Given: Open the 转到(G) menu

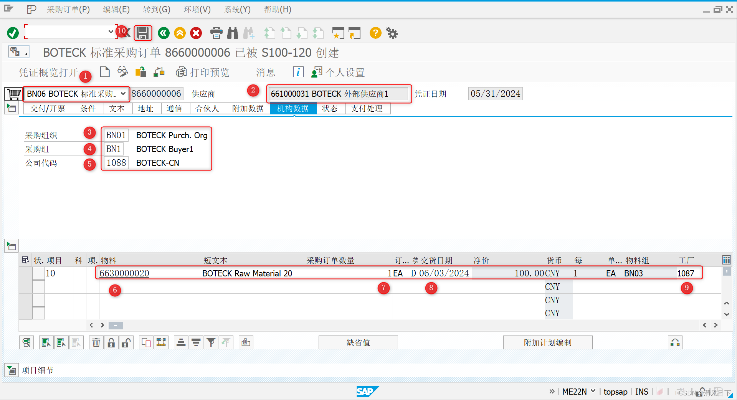Looking at the screenshot, I should [x=157, y=9].
